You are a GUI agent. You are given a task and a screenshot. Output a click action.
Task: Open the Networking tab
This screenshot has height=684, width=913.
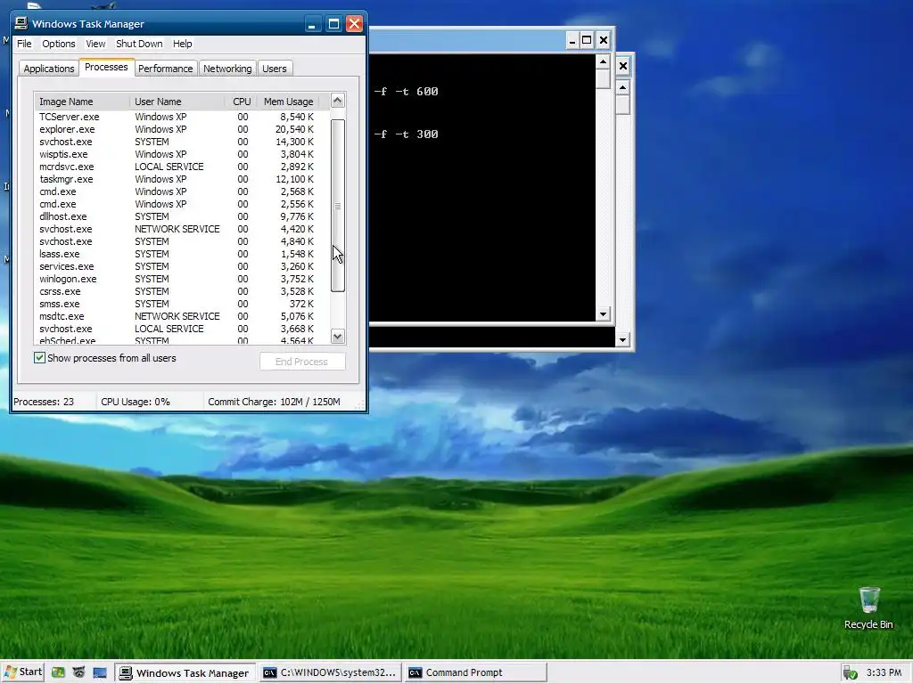227,69
